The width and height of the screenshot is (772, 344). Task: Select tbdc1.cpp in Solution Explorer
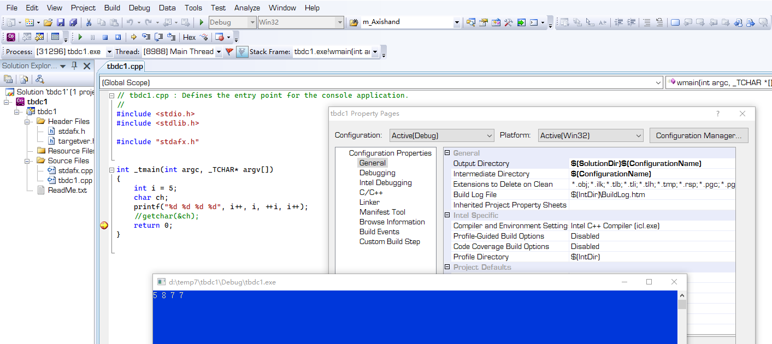coord(75,180)
